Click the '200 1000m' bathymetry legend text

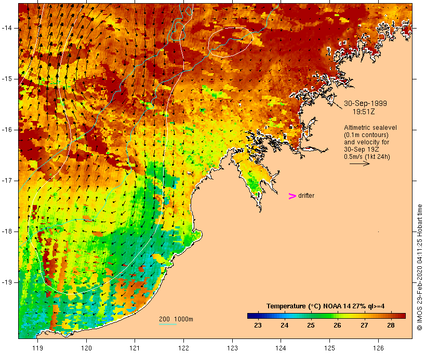(x=176, y=319)
